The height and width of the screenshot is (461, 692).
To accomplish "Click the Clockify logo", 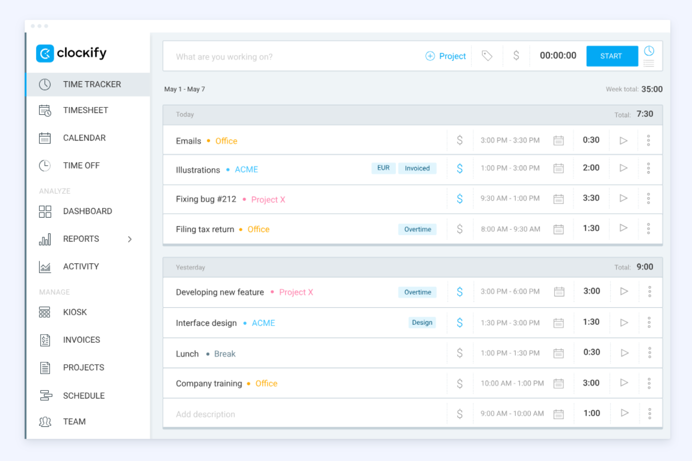I will (71, 53).
